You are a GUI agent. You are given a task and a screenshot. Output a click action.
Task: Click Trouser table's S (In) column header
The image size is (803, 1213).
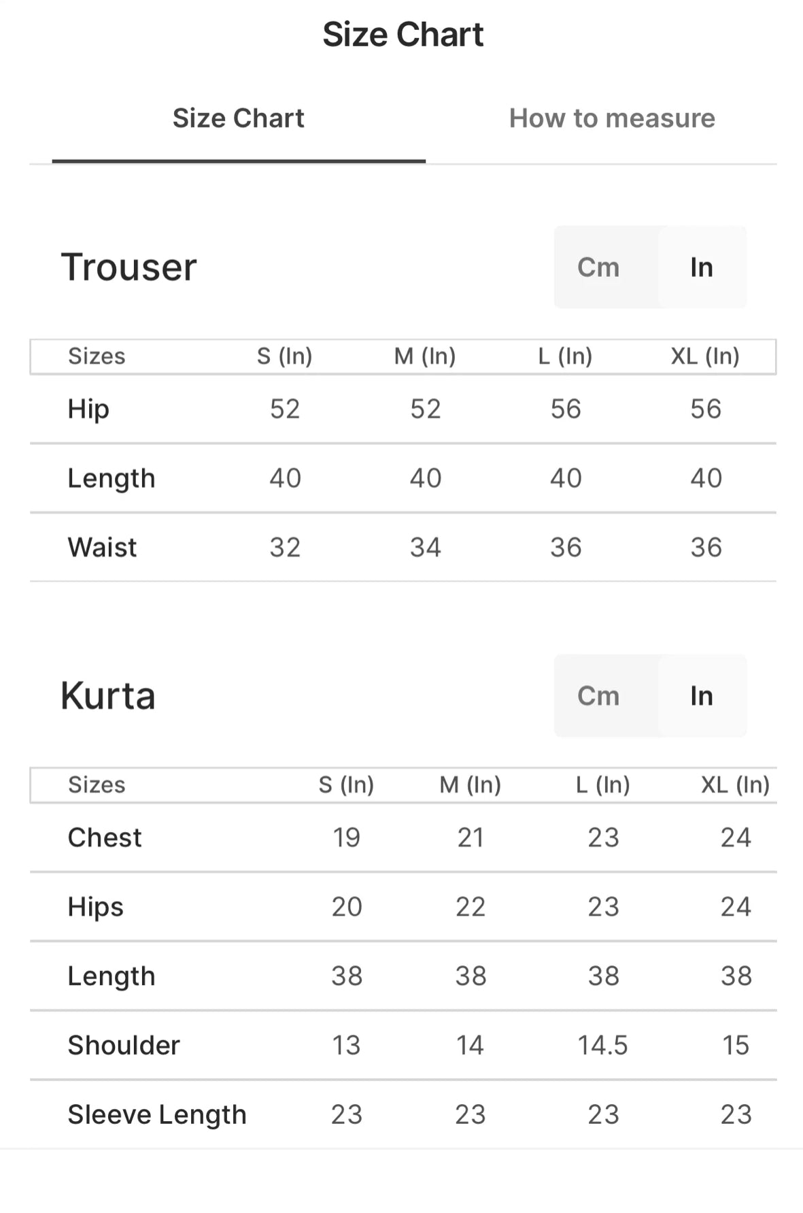[284, 356]
